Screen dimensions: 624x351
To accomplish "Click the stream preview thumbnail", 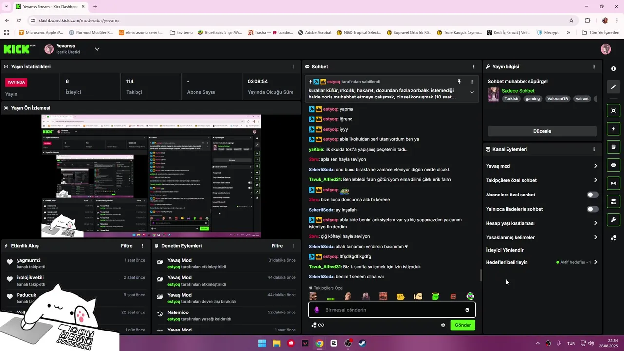I will tap(151, 176).
